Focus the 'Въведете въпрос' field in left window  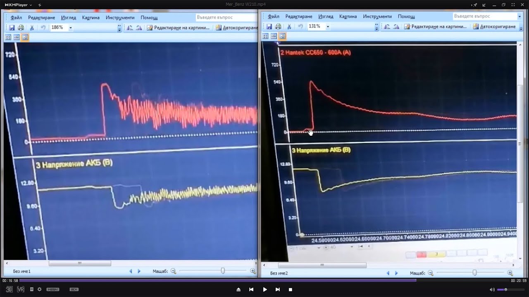coord(226,18)
